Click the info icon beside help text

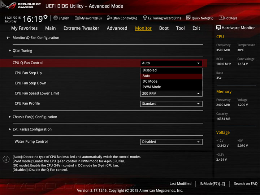(6, 159)
